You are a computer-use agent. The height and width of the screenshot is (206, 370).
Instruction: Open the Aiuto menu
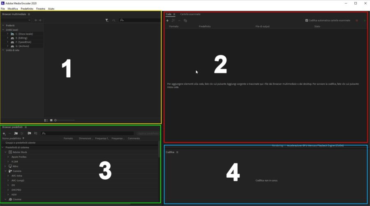pos(51,9)
